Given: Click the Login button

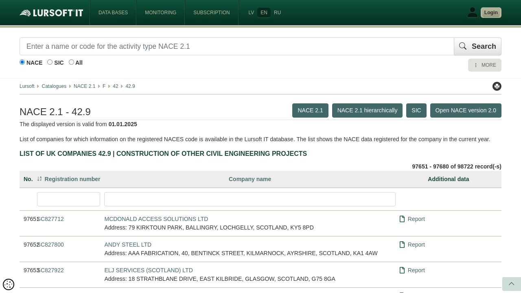Looking at the screenshot, I should (491, 13).
